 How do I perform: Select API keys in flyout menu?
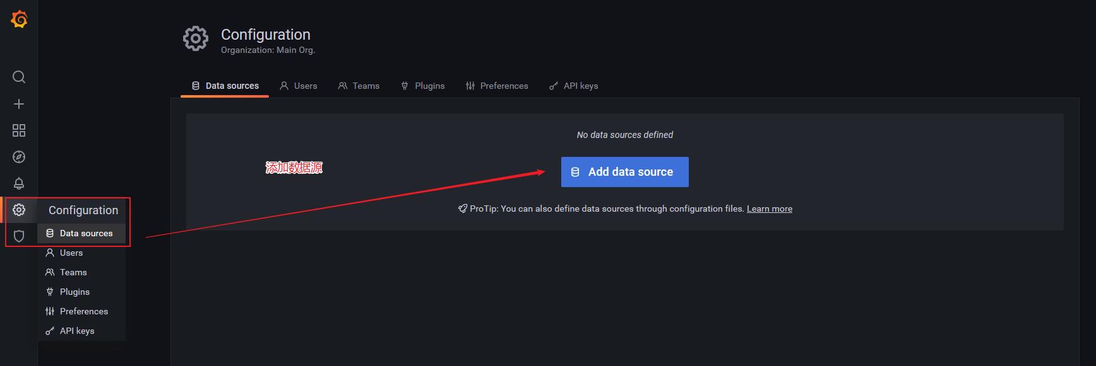click(x=81, y=331)
